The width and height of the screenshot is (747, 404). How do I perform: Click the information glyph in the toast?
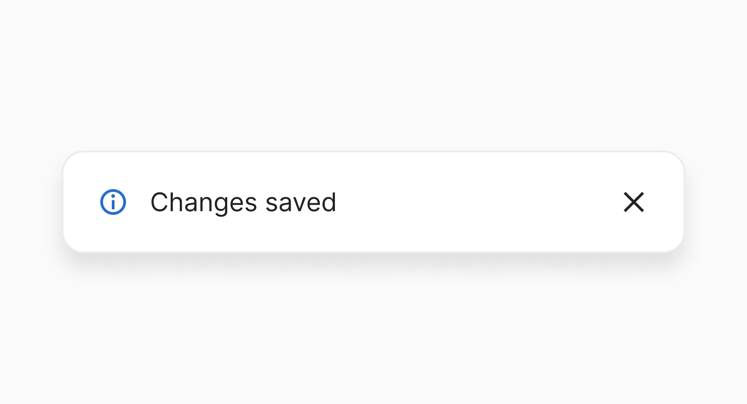coord(113,202)
